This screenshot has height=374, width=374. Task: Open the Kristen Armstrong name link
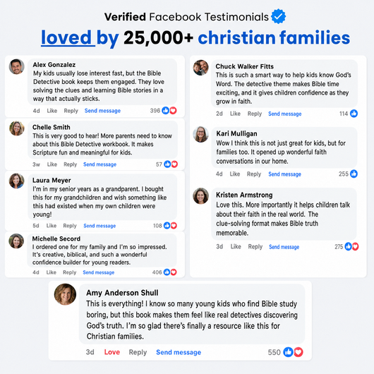[244, 195]
